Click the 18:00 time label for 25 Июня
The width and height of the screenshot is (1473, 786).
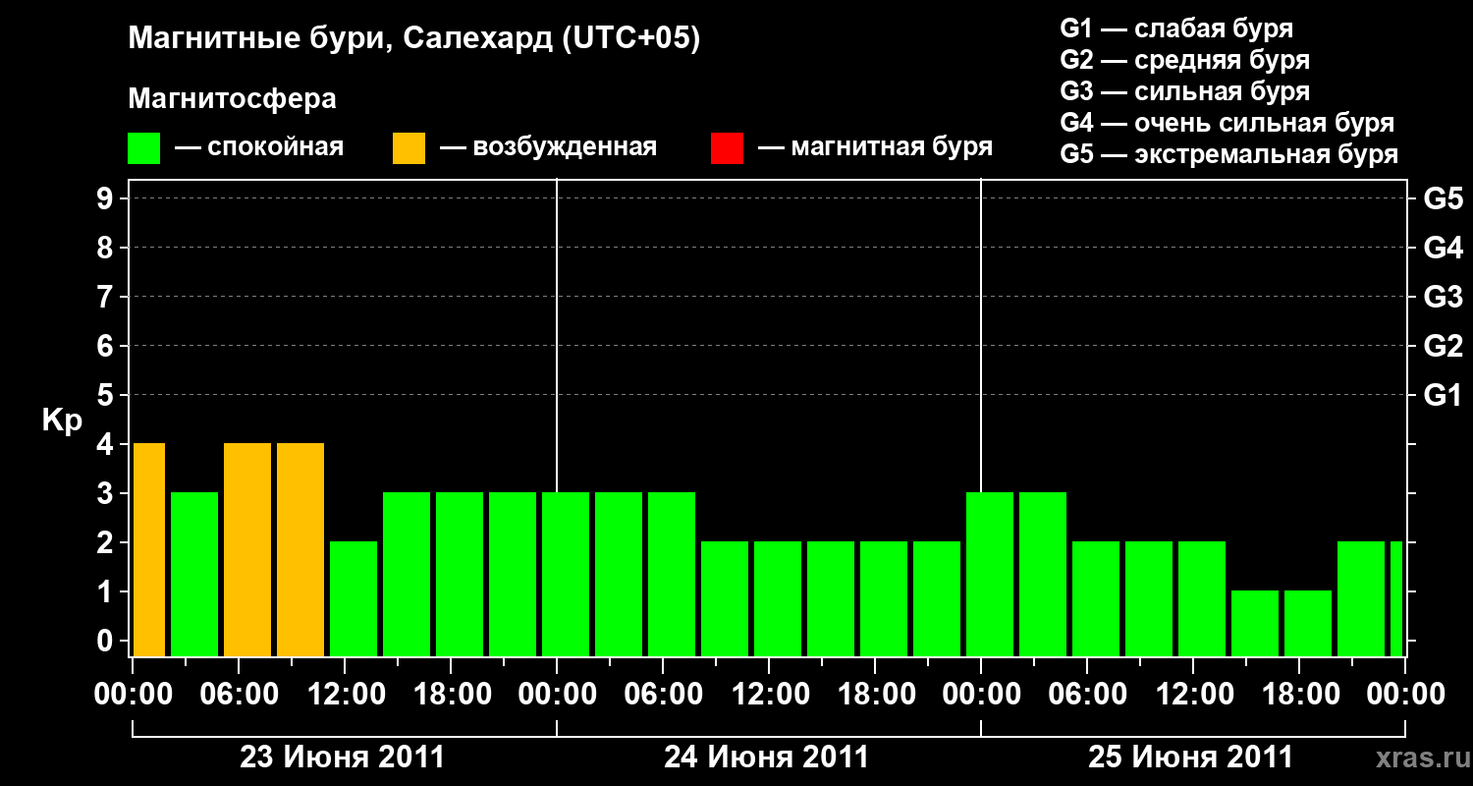pyautogui.click(x=1300, y=695)
